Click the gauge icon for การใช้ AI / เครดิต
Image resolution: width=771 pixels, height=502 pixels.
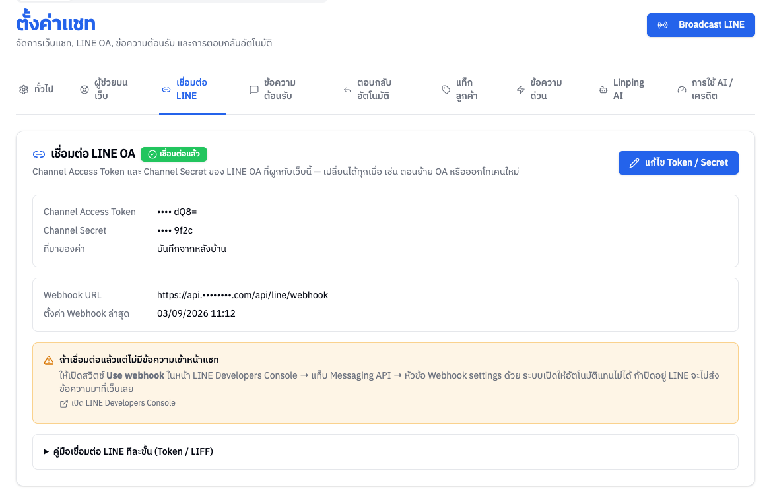[681, 90]
